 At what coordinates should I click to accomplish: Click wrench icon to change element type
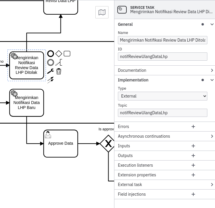tap(51, 71)
